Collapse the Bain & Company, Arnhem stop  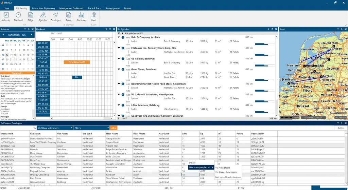point(119,37)
